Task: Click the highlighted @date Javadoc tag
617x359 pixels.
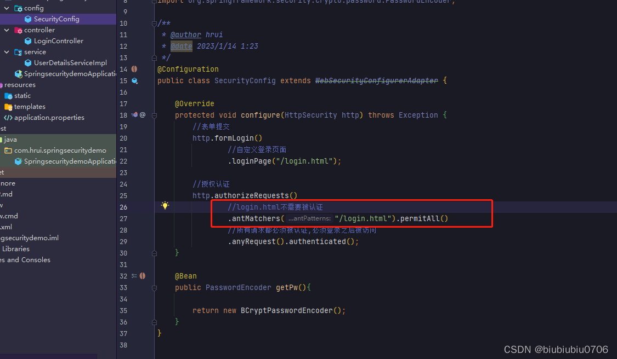Action: [x=182, y=46]
